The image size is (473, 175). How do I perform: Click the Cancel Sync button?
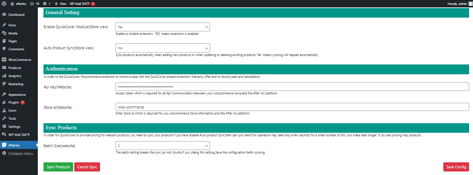(87, 167)
